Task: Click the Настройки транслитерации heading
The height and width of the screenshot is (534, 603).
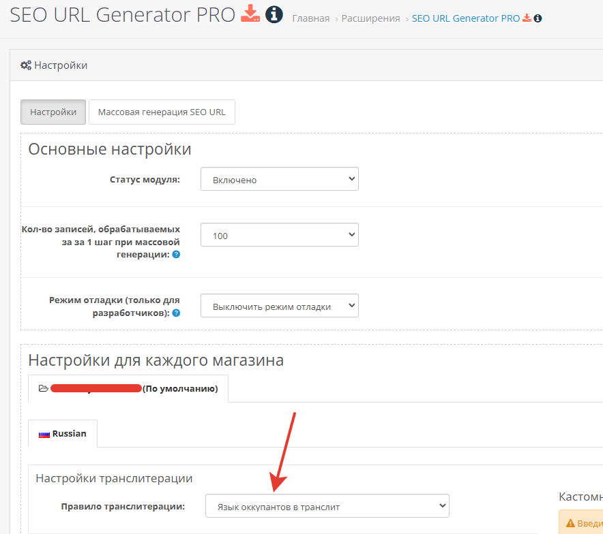Action: point(114,478)
